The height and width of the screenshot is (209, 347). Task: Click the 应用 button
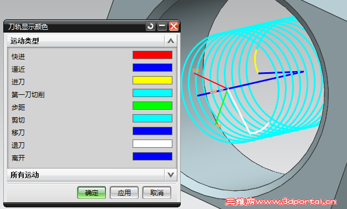pyautogui.click(x=124, y=192)
